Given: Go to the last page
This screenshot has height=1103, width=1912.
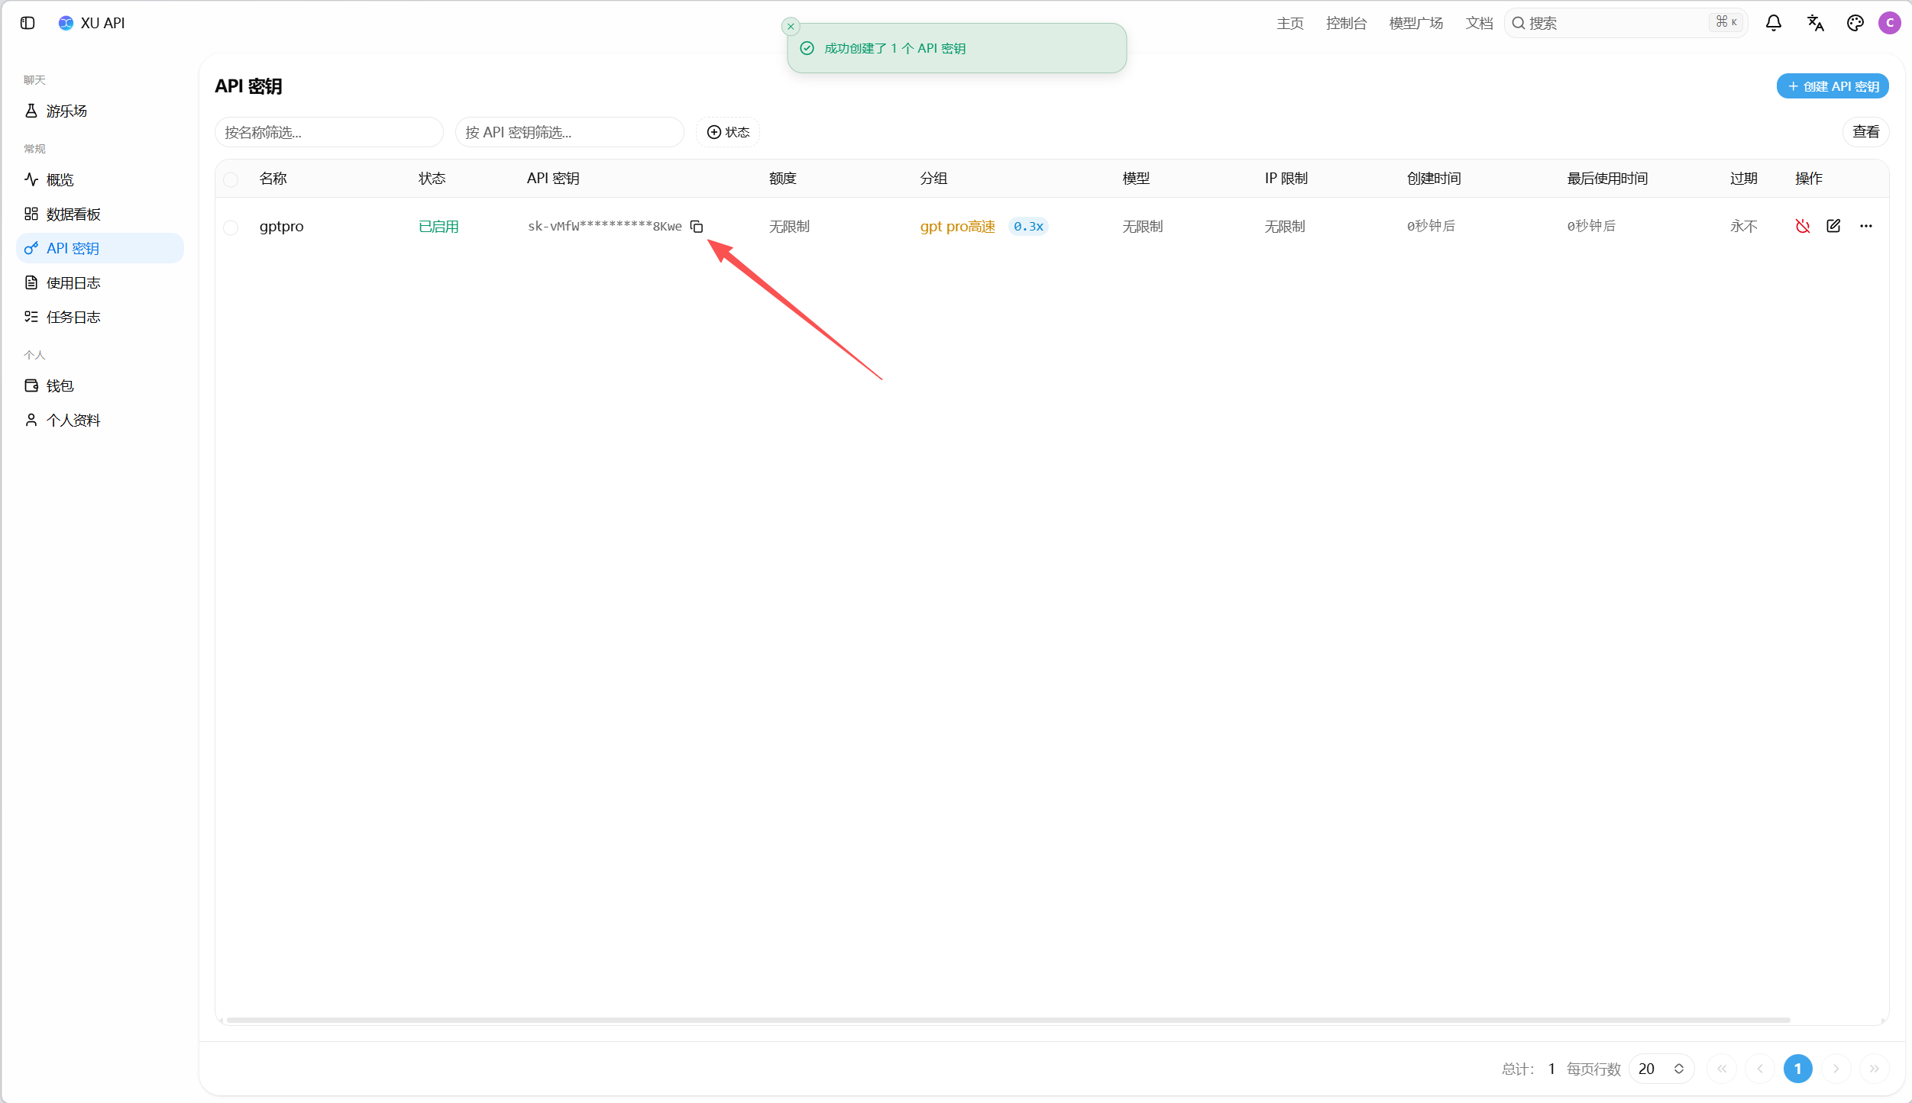Looking at the screenshot, I should click(1875, 1069).
